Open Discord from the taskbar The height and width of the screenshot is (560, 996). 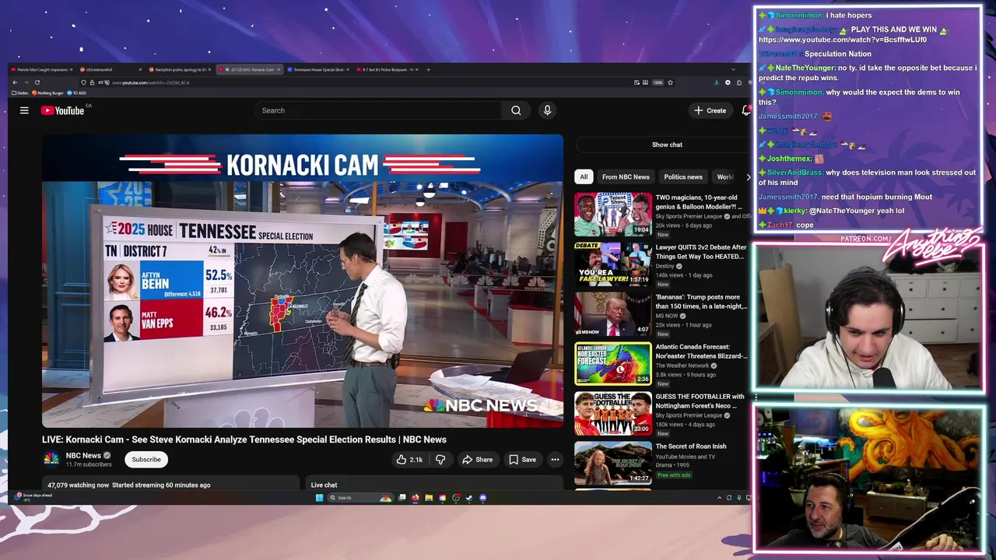(483, 498)
